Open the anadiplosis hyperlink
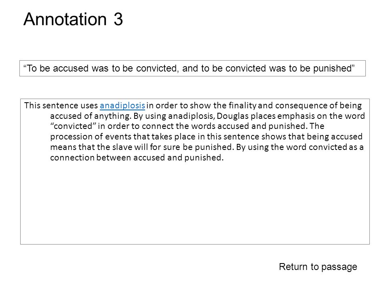Screen dimensions: 388x291 122,105
